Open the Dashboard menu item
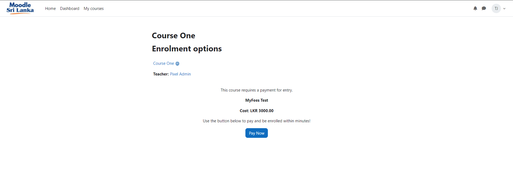Image resolution: width=513 pixels, height=194 pixels. pos(70,9)
